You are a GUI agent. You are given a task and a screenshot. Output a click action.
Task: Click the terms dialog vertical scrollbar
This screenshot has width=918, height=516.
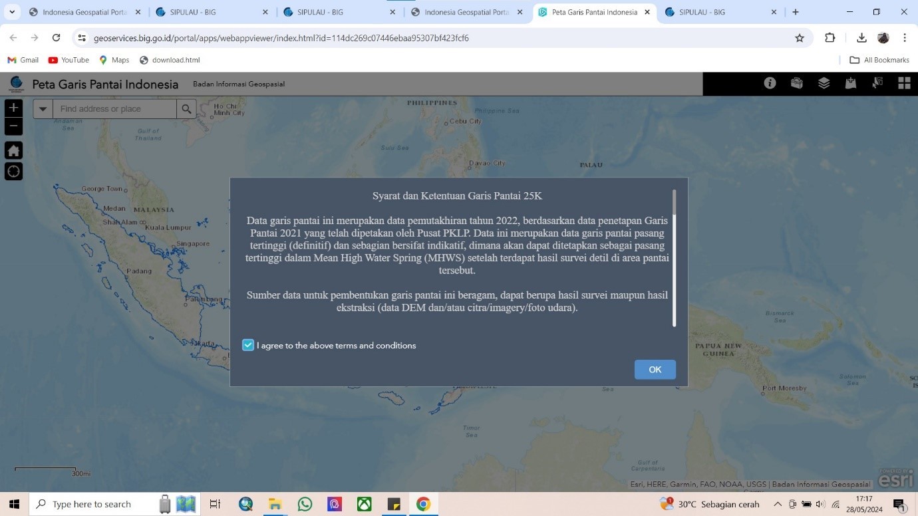674,259
